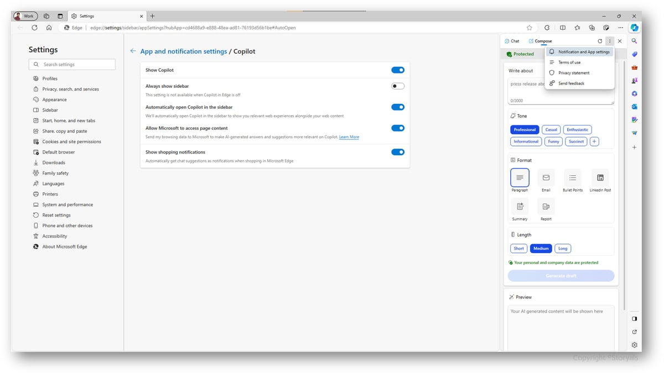This screenshot has width=664, height=374.
Task: Switch to the Chat tab
Action: point(512,41)
